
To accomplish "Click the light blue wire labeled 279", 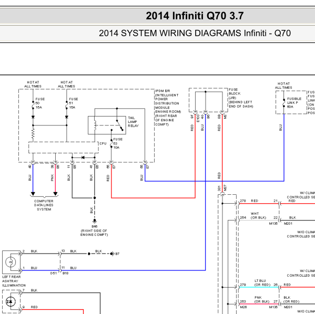I will pos(259,287).
